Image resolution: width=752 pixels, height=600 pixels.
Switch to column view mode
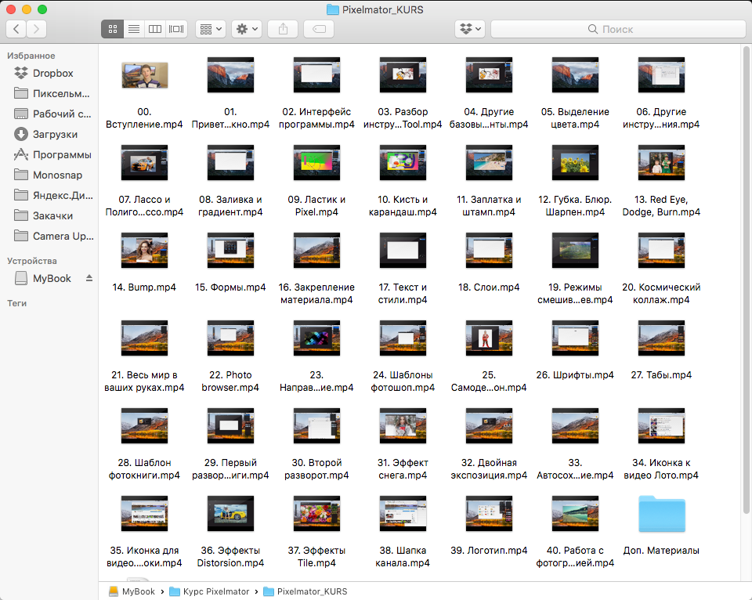[x=155, y=29]
